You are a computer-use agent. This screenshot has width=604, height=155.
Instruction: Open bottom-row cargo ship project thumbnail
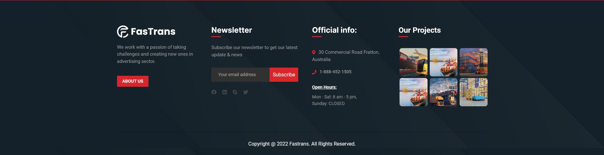413,92
